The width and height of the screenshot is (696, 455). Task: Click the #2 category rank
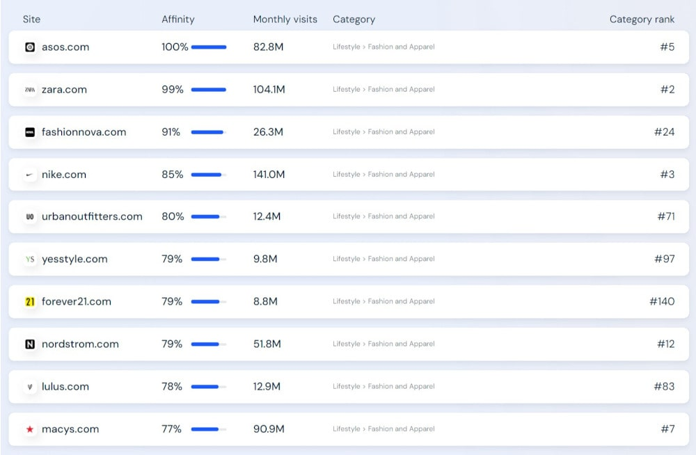667,90
